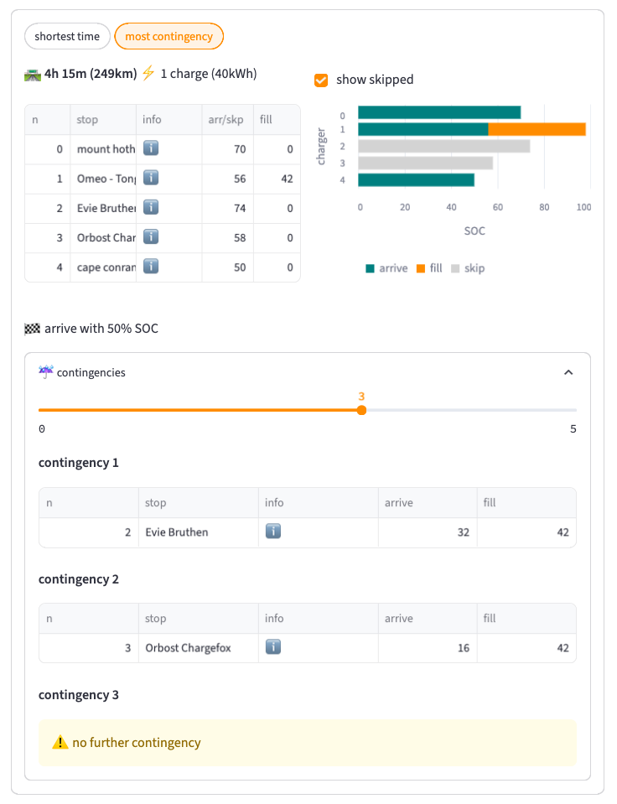
Task: Open info icon for Evie Bruthen in route table
Action: point(152,207)
